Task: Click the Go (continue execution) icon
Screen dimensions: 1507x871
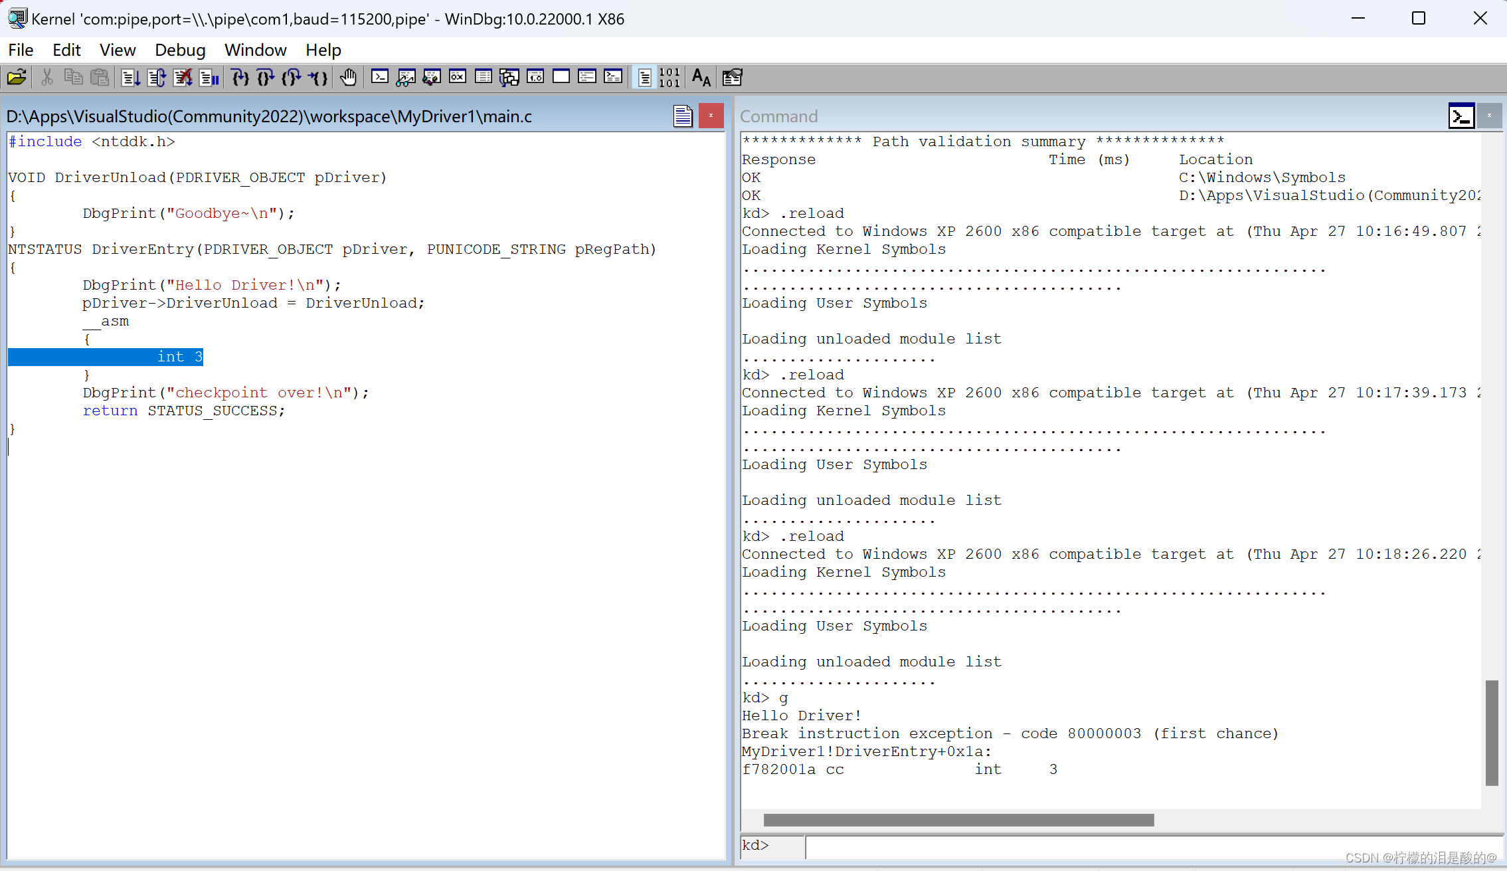Action: 131,78
